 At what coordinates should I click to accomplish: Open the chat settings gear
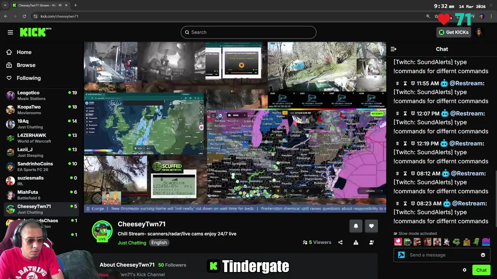click(464, 270)
